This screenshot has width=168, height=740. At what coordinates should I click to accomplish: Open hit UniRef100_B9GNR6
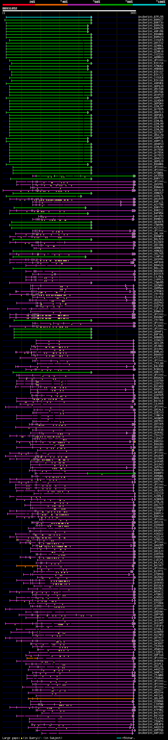151,164
